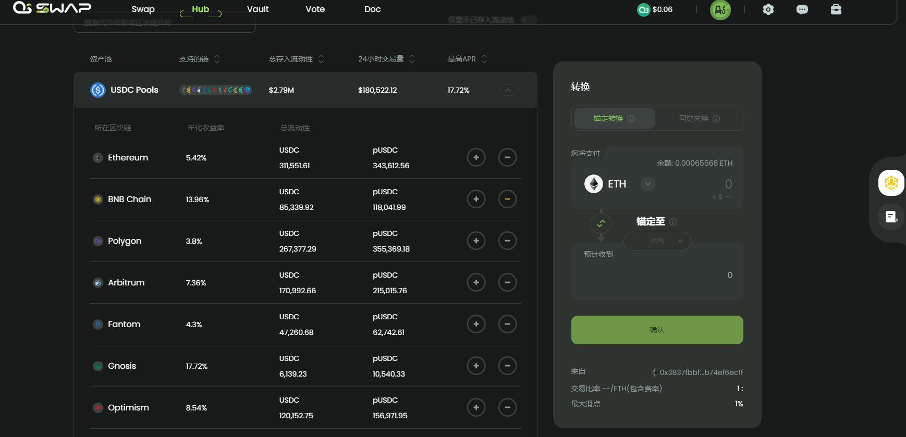This screenshot has width=906, height=437.
Task: Open the O3 token price indicator
Action: [x=655, y=9]
